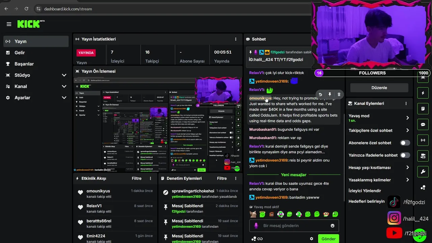Open Takipçilere özel sohbet arrow
Screen dimensions: 432x243
(408, 130)
